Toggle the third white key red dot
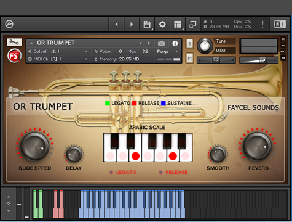This screenshot has width=292, height=222. coord(135,156)
